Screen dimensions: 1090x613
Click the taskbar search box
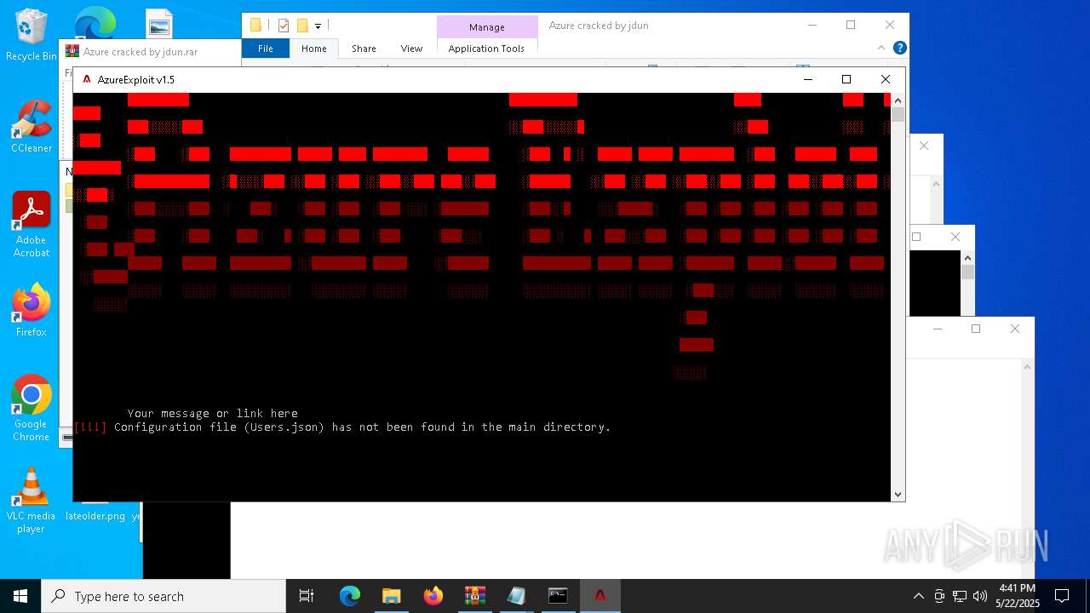coord(163,596)
